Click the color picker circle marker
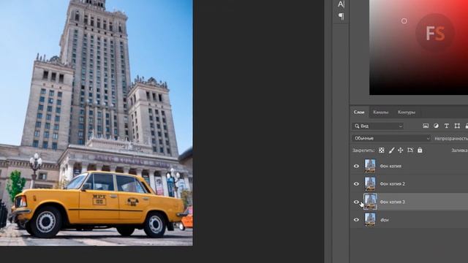 coord(404,21)
